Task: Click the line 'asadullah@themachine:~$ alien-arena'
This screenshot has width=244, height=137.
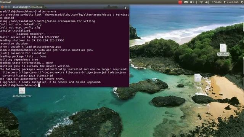Action: [x=28, y=11]
